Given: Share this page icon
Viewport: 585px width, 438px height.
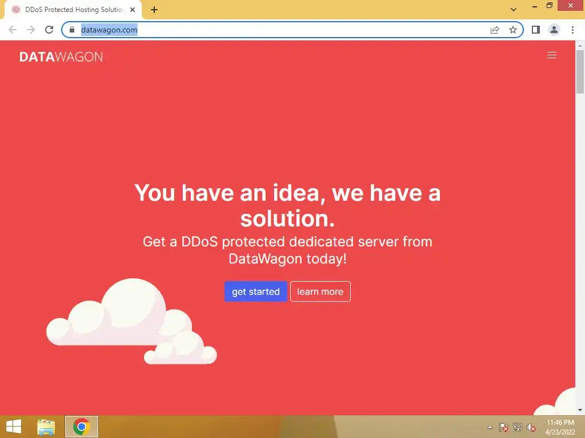Looking at the screenshot, I should coord(494,30).
